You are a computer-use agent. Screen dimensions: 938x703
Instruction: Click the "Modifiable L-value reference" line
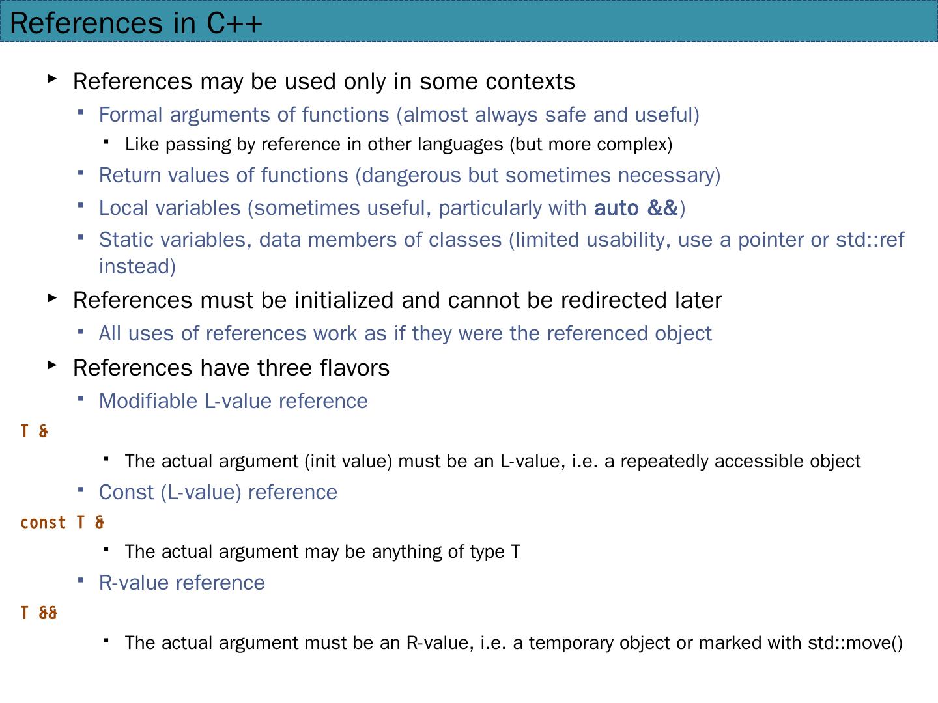tap(233, 402)
